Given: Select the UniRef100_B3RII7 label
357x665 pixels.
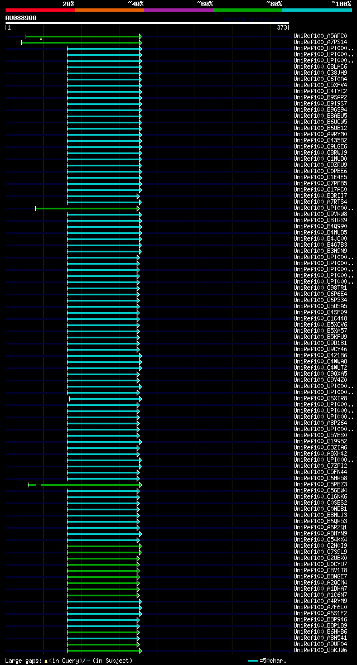Looking at the screenshot, I should (x=320, y=196).
